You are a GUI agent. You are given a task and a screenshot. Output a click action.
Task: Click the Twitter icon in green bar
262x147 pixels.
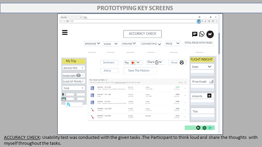(x=210, y=128)
